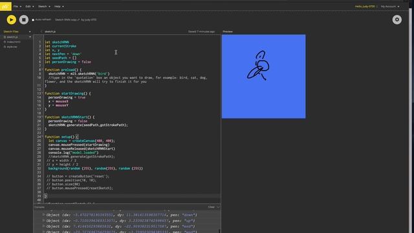Run the sketch with the Play button
This screenshot has width=414, height=233.
pyautogui.click(x=12, y=20)
